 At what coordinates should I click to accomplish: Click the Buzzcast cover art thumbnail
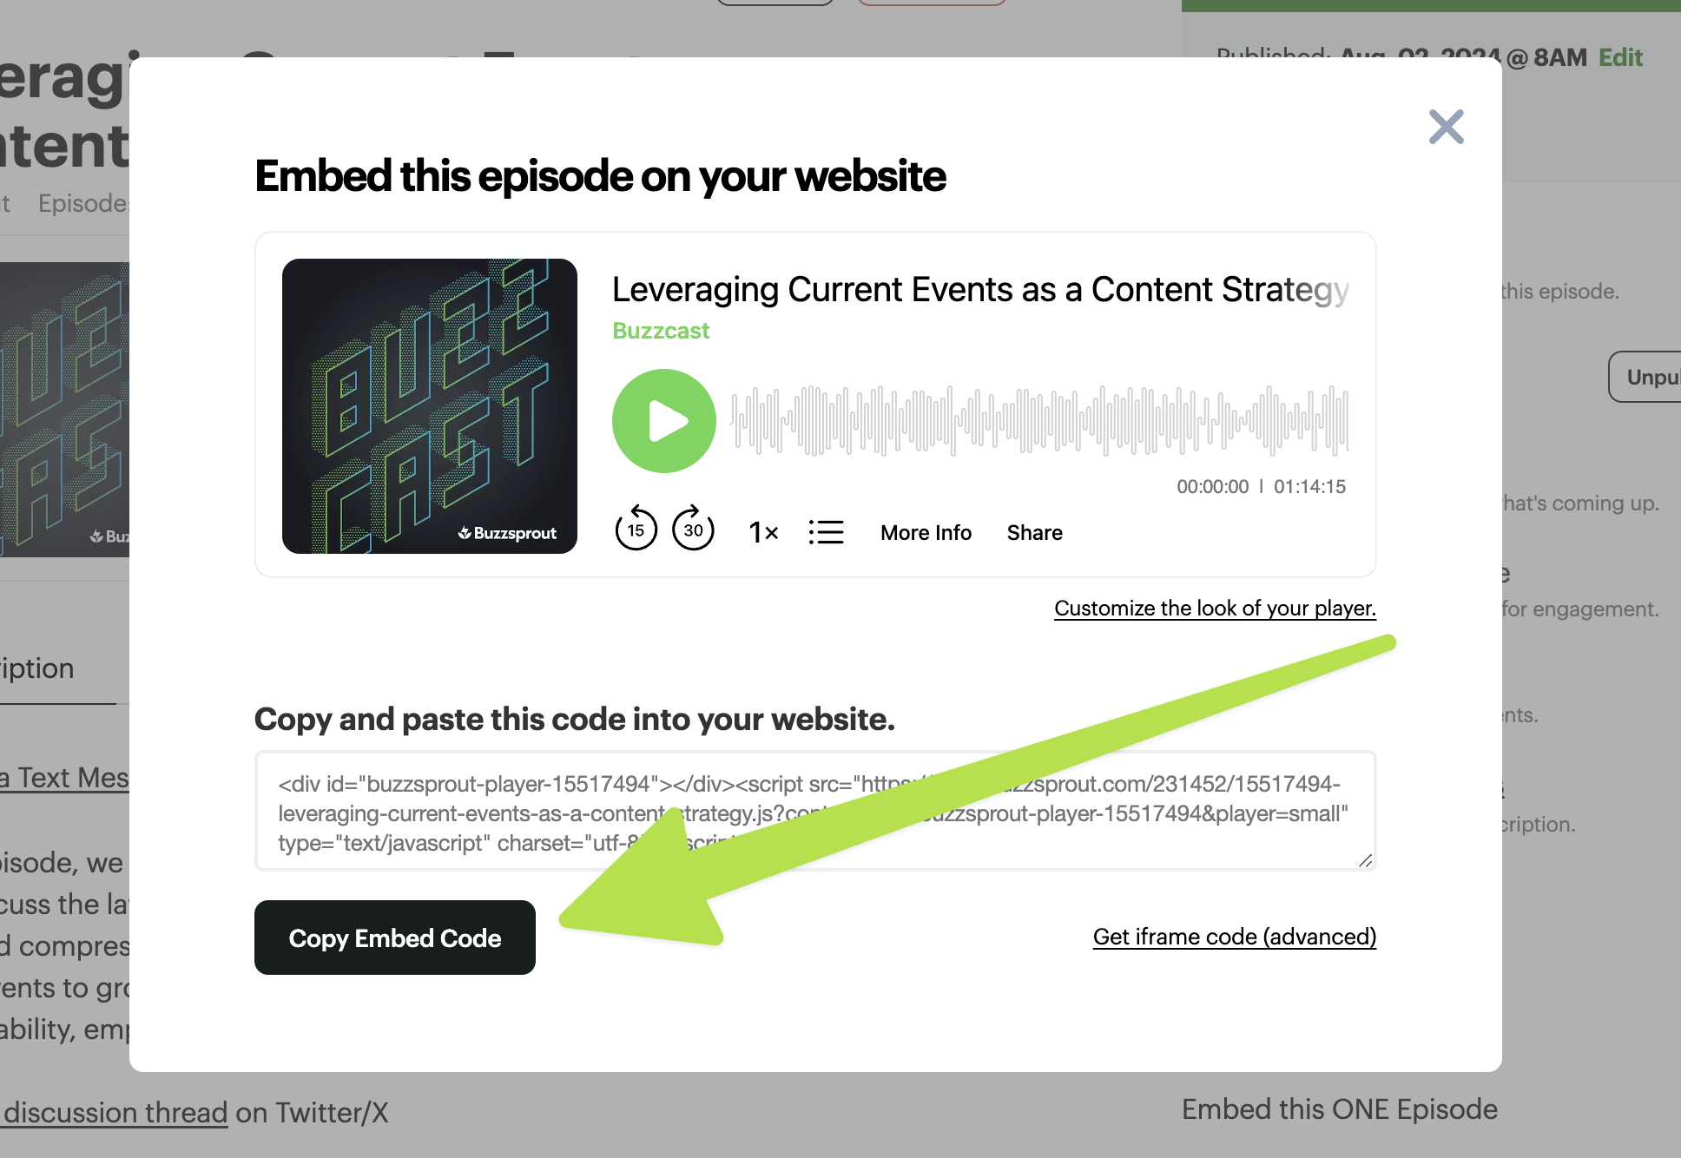pyautogui.click(x=430, y=406)
